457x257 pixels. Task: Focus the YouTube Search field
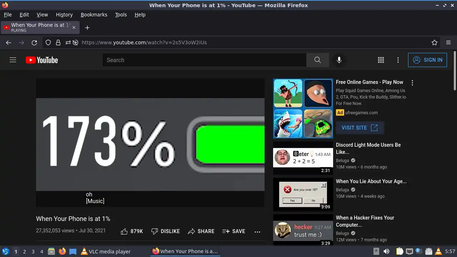click(x=204, y=60)
